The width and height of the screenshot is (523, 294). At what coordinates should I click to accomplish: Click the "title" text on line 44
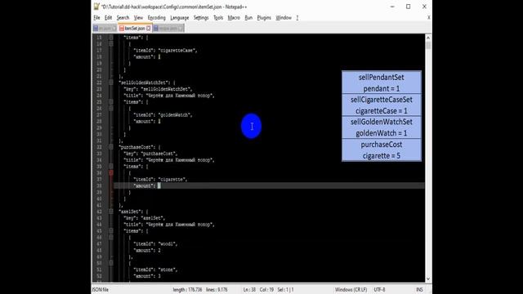[169, 225]
